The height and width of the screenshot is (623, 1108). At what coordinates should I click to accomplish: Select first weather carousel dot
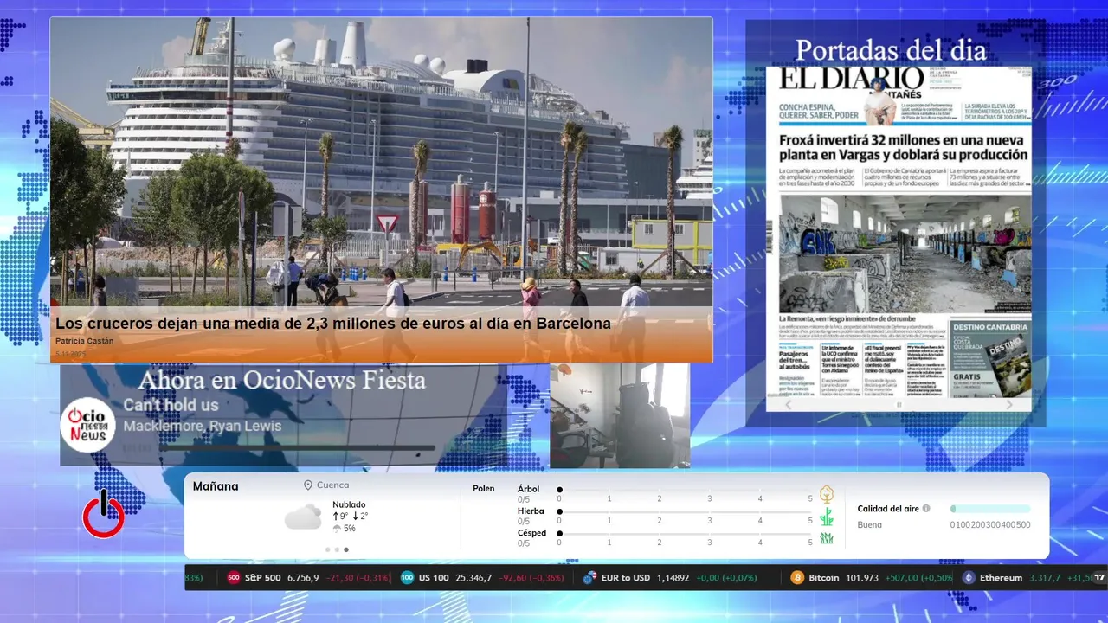click(327, 549)
